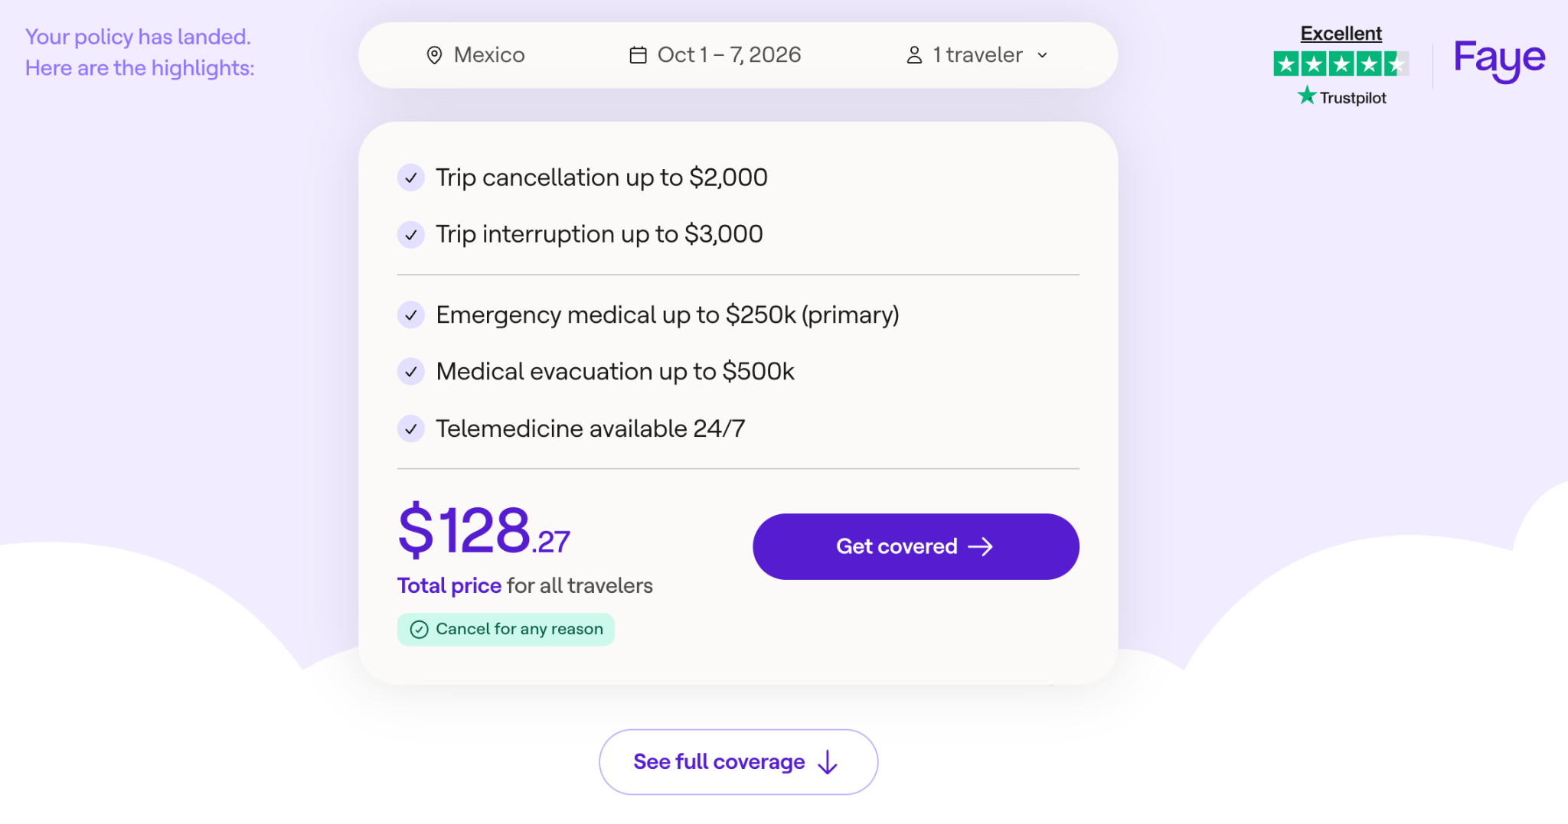This screenshot has height=824, width=1568.
Task: Click the checkmark beside Emergency medical
Action: click(411, 314)
